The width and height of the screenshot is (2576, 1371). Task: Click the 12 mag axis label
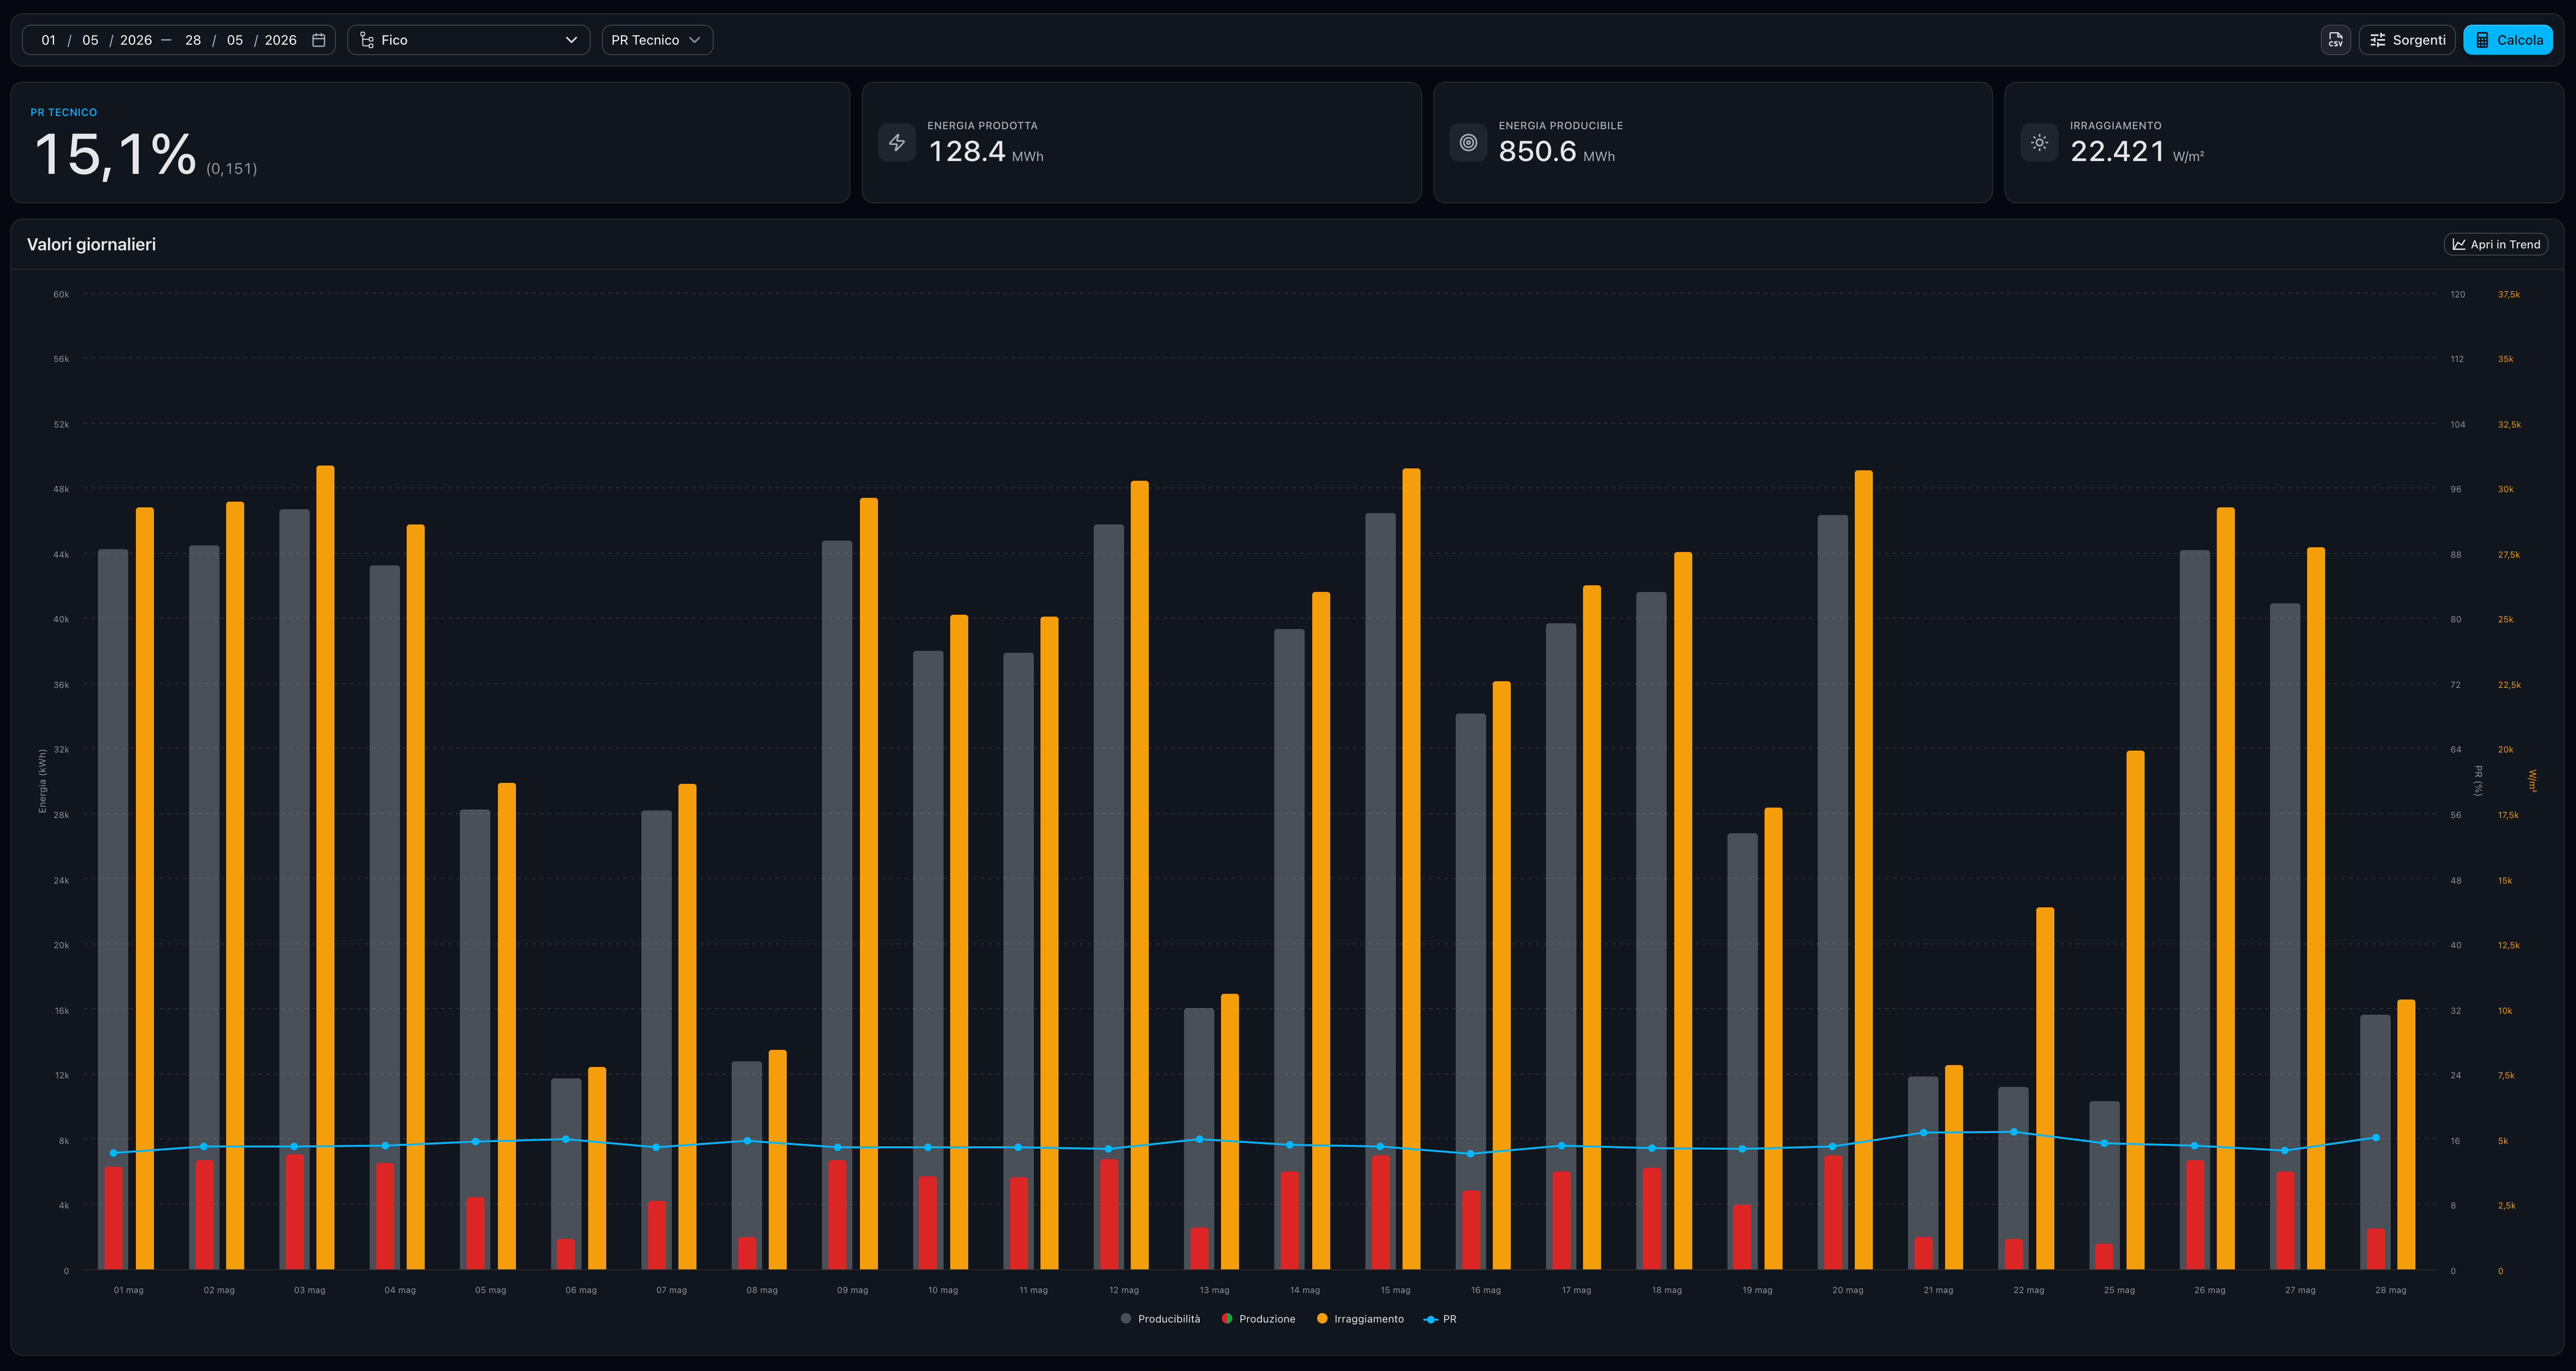[1124, 1290]
